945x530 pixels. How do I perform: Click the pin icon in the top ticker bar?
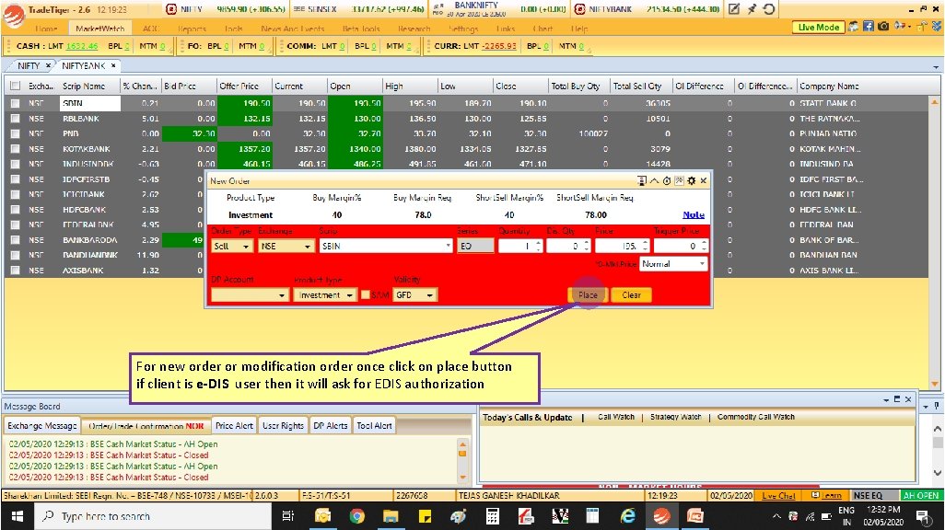point(752,9)
